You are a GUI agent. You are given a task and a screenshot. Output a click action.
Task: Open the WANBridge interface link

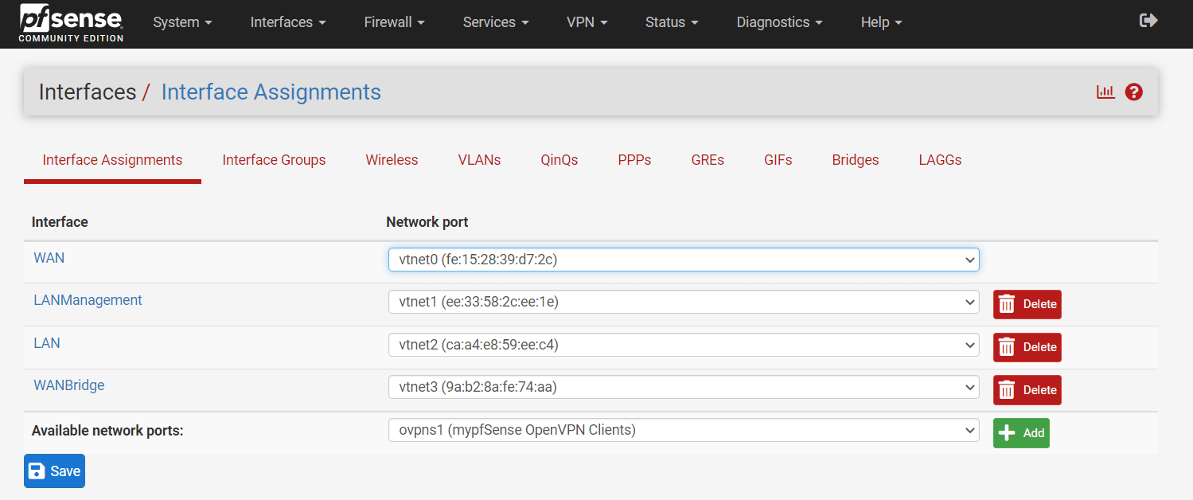coord(69,385)
